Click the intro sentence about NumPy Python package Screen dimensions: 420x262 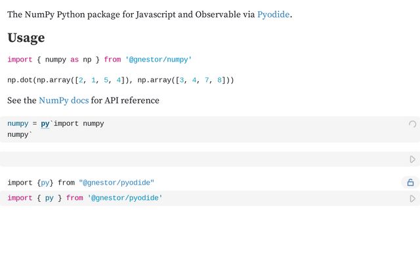[x=150, y=14]
